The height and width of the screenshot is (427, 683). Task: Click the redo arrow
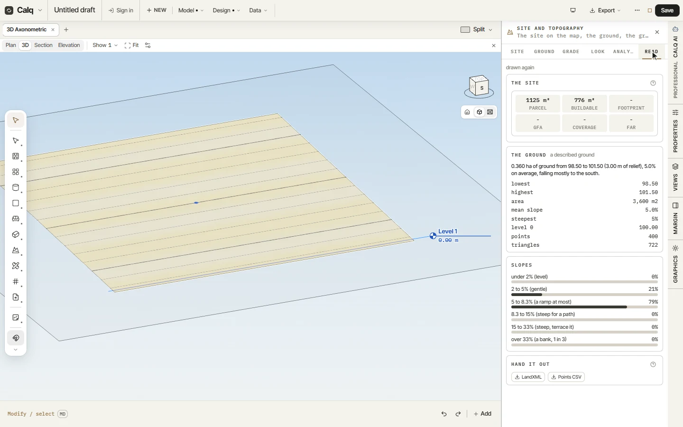coord(458,414)
